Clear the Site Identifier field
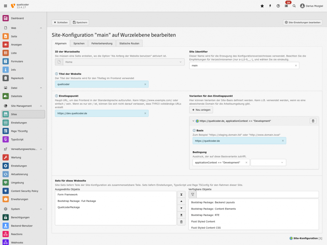The height and width of the screenshot is (245, 327). tap(296, 66)
